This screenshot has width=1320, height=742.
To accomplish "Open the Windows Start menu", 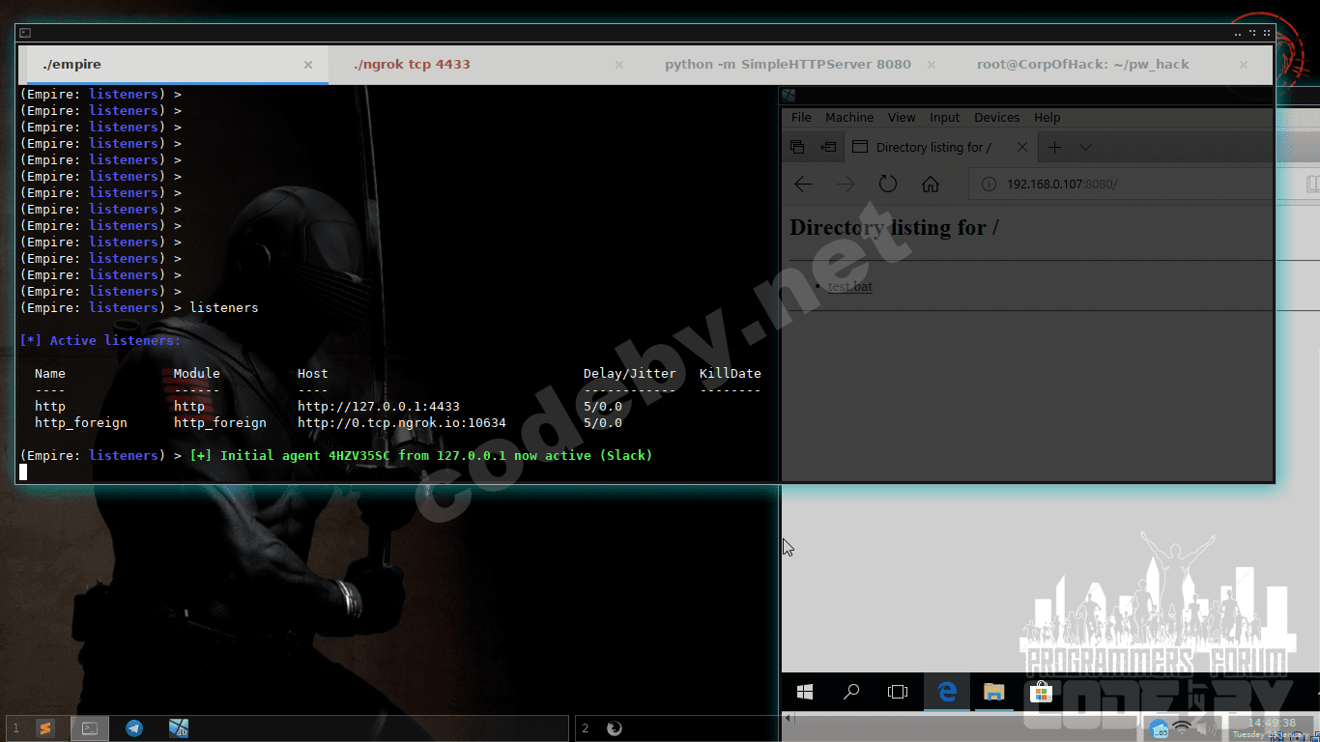I will [x=804, y=692].
